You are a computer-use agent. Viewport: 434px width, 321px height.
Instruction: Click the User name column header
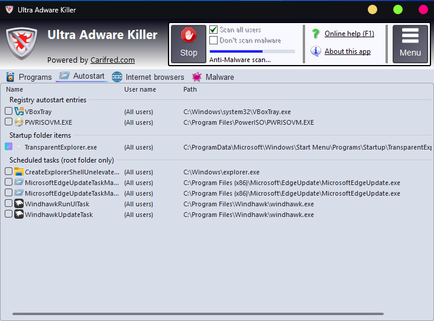140,89
